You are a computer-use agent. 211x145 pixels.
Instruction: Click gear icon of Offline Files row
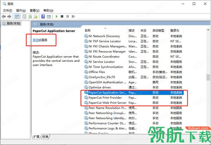coord(86,72)
